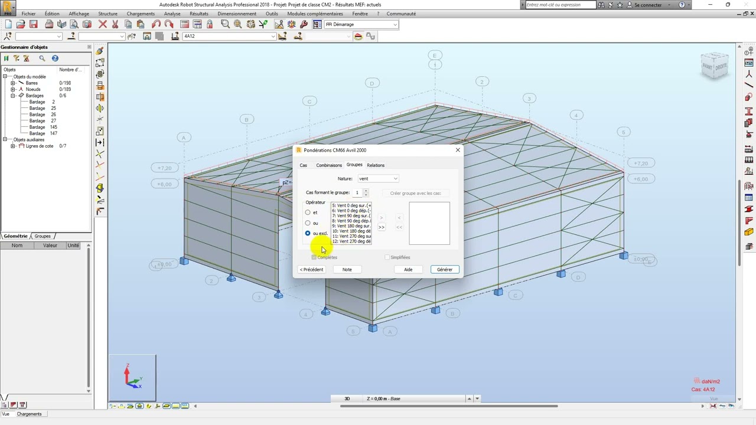This screenshot has width=756, height=425.
Task: Expand the Lignes de cote tree node
Action: (13, 146)
